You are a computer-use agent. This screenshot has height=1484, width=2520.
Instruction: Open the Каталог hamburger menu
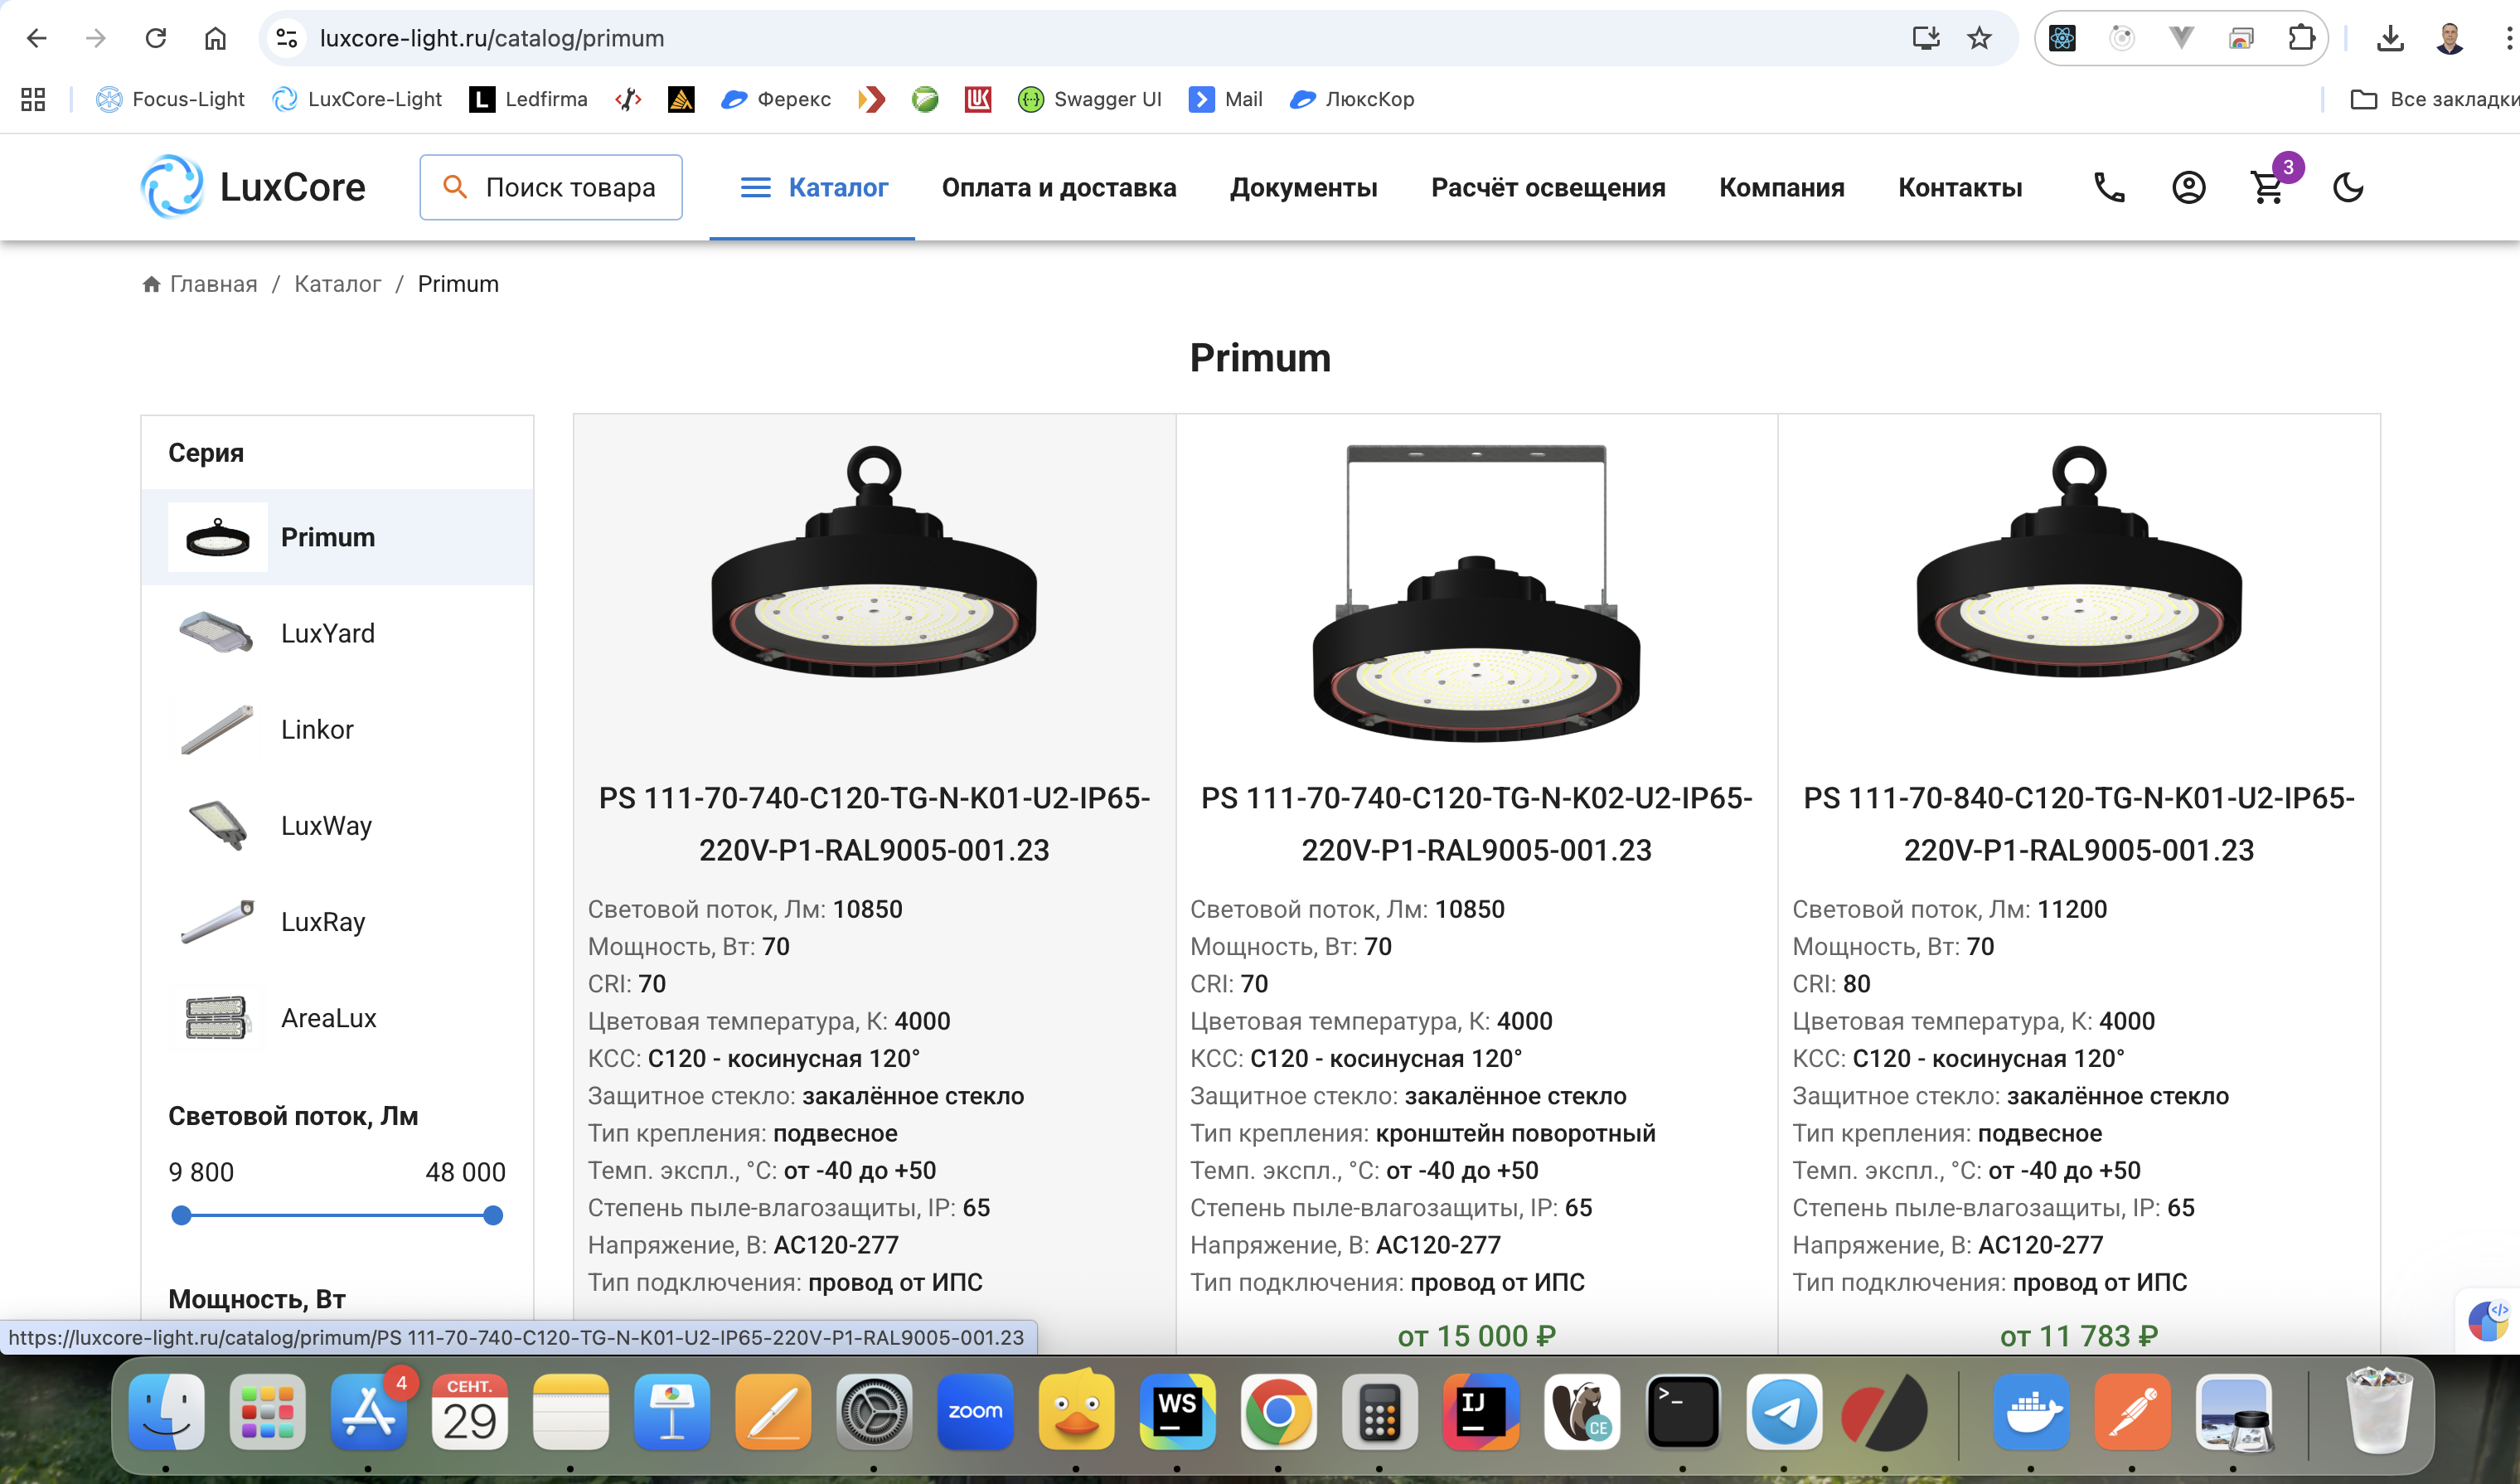point(813,187)
